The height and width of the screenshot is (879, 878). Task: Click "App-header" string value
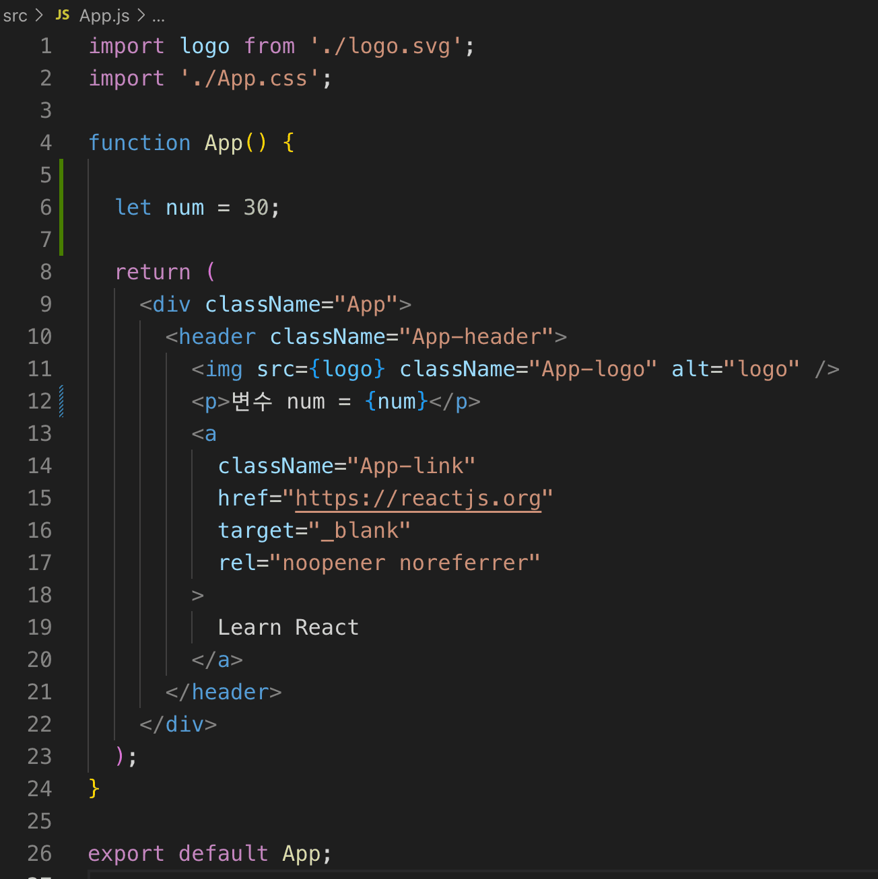pyautogui.click(x=477, y=337)
